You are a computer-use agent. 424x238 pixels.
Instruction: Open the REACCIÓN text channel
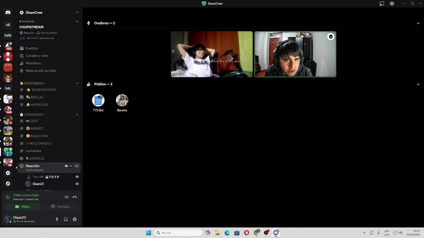point(49,136)
